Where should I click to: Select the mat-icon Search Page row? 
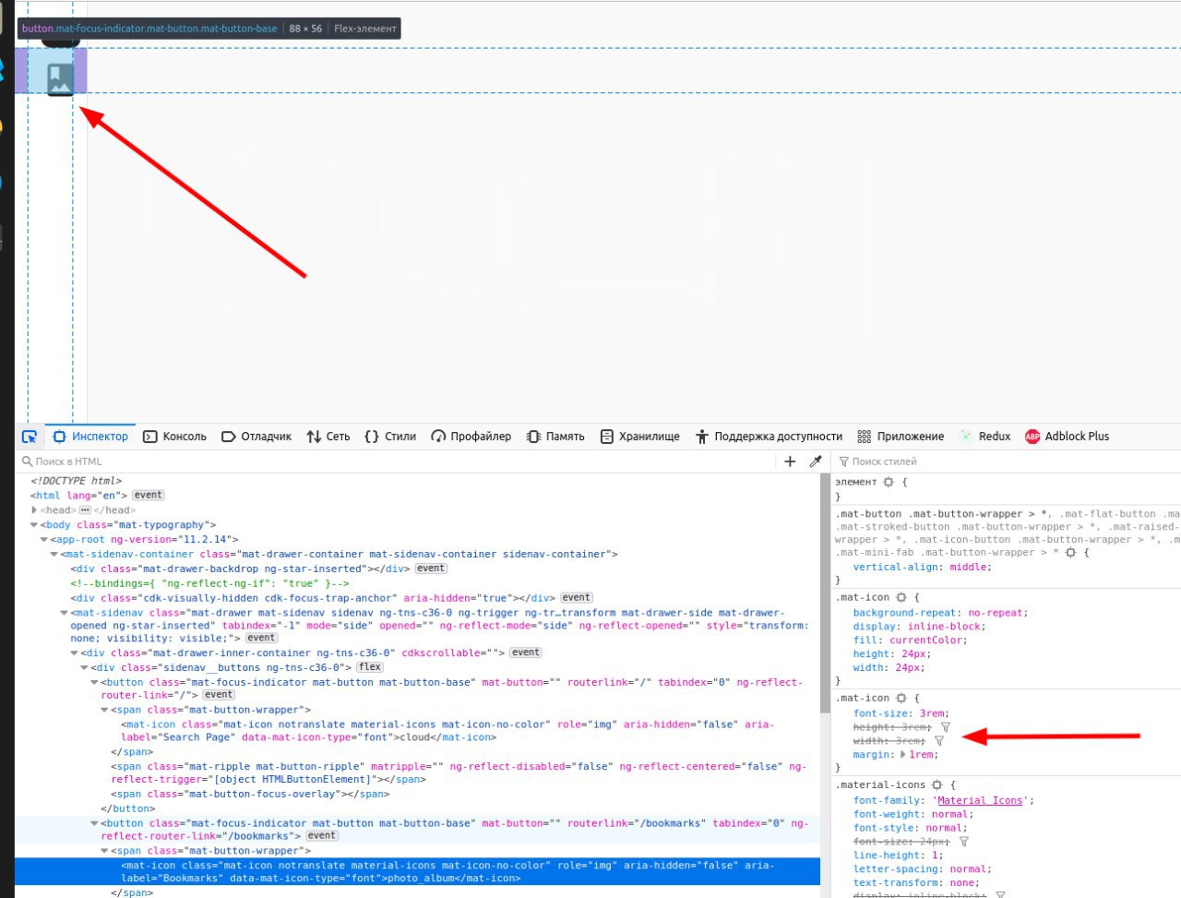417,731
